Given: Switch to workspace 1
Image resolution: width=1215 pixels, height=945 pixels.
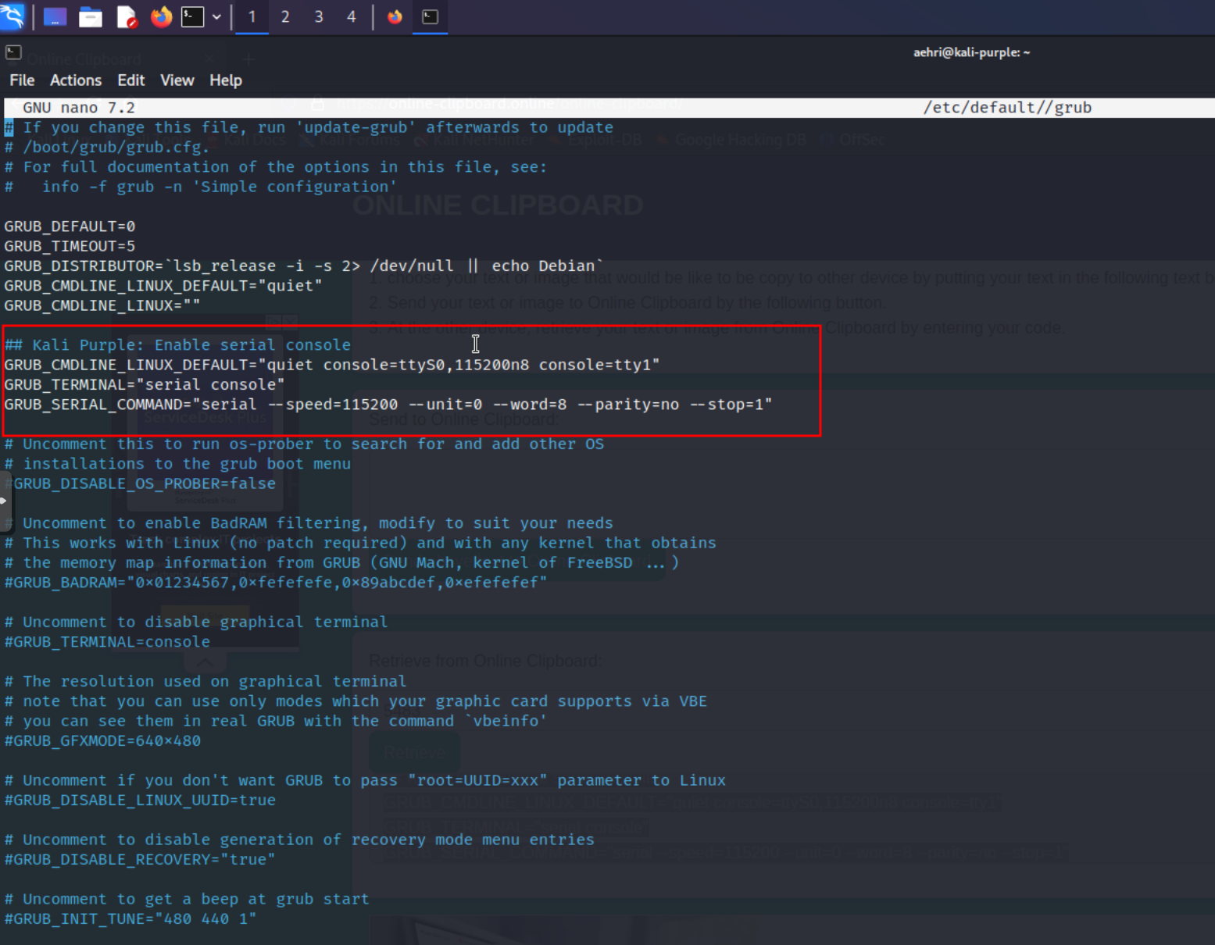Looking at the screenshot, I should [252, 16].
